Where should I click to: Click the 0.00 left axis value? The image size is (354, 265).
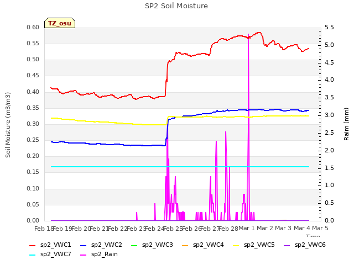(33, 221)
